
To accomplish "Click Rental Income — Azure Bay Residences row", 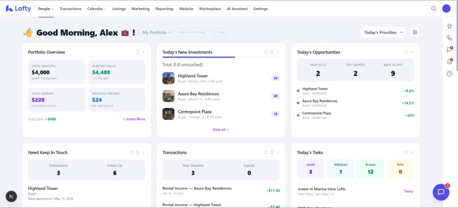I will click(x=221, y=190).
